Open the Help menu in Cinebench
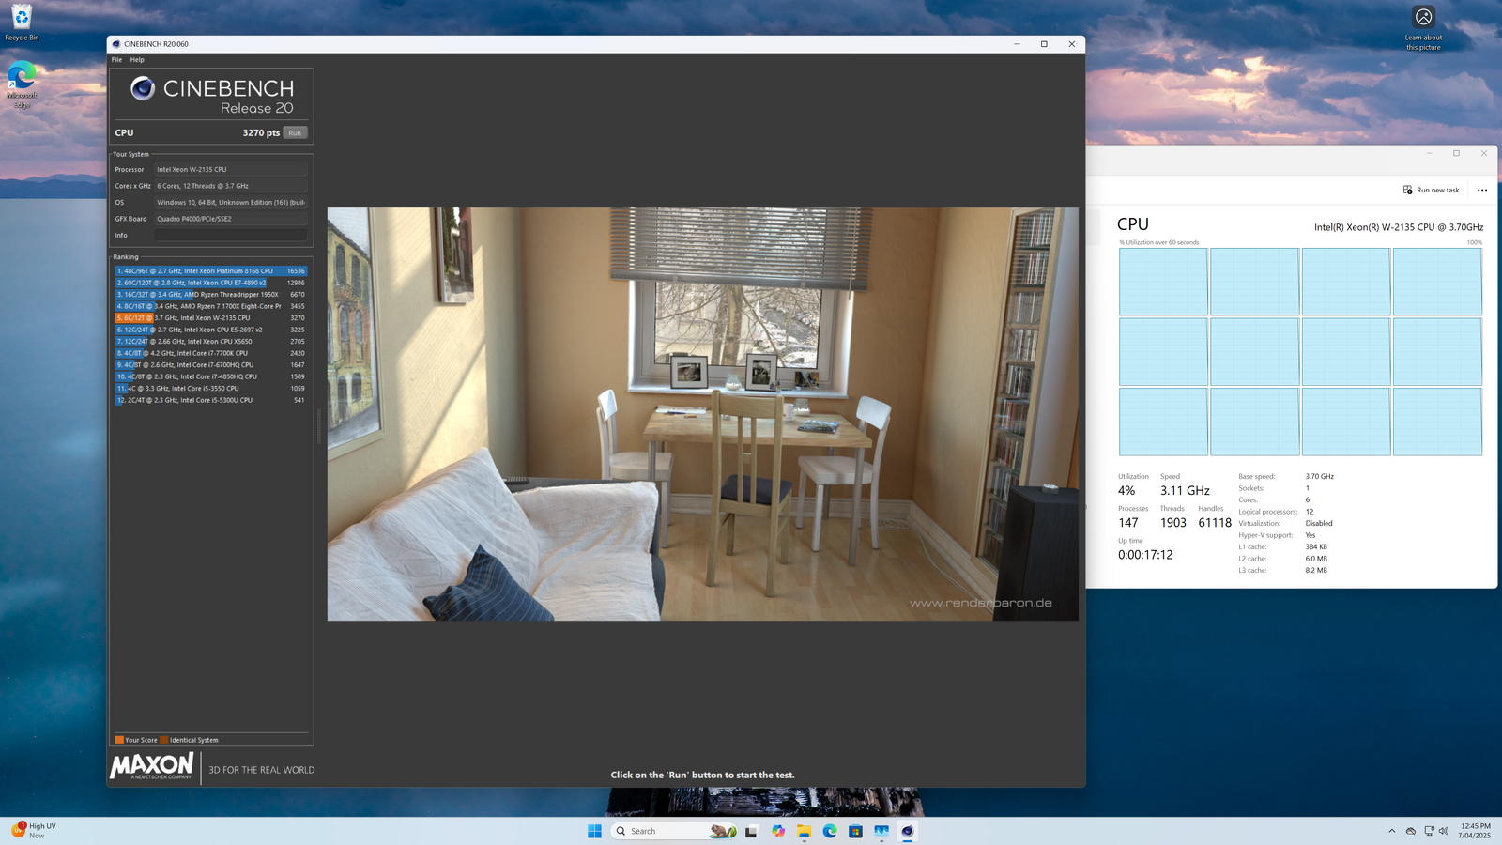The width and height of the screenshot is (1502, 845). pos(137,60)
